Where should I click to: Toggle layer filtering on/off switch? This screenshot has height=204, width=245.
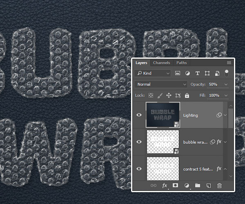point(226,73)
